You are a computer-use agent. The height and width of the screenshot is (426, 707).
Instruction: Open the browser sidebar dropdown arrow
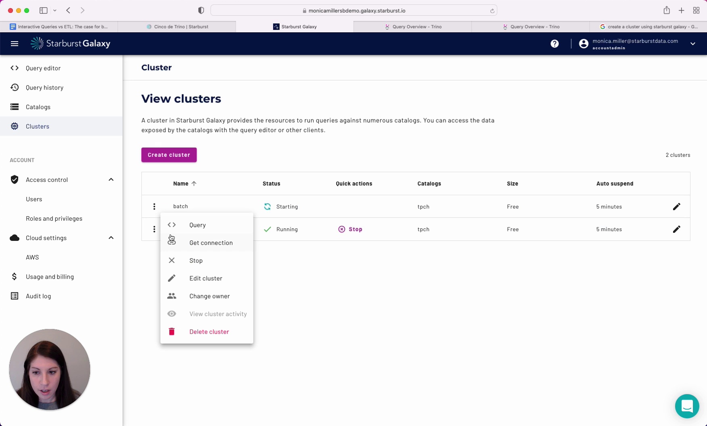pos(54,10)
